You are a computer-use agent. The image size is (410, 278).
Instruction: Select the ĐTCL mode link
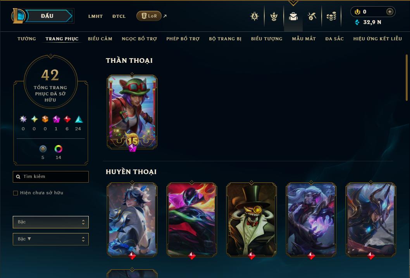[119, 16]
